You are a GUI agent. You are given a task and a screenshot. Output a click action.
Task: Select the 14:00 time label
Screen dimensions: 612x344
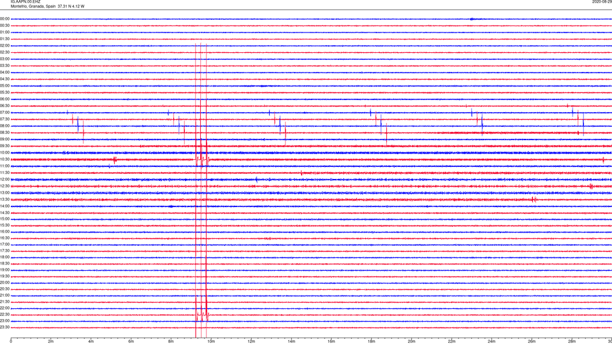pos(4,206)
